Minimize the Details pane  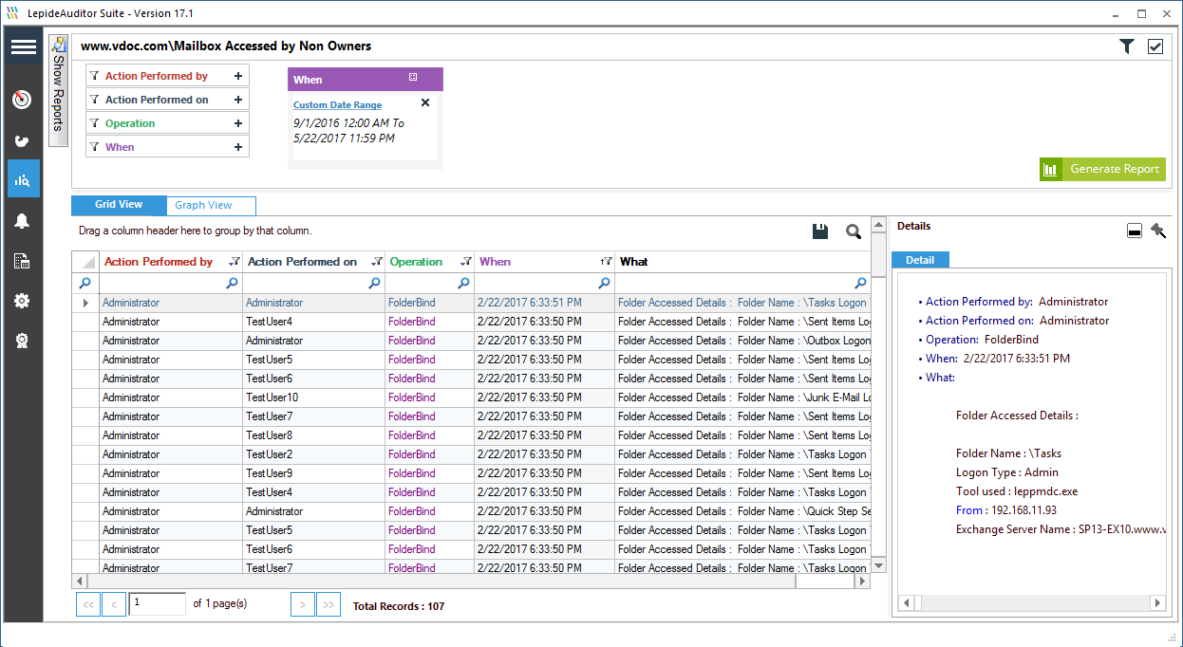[x=1135, y=231]
